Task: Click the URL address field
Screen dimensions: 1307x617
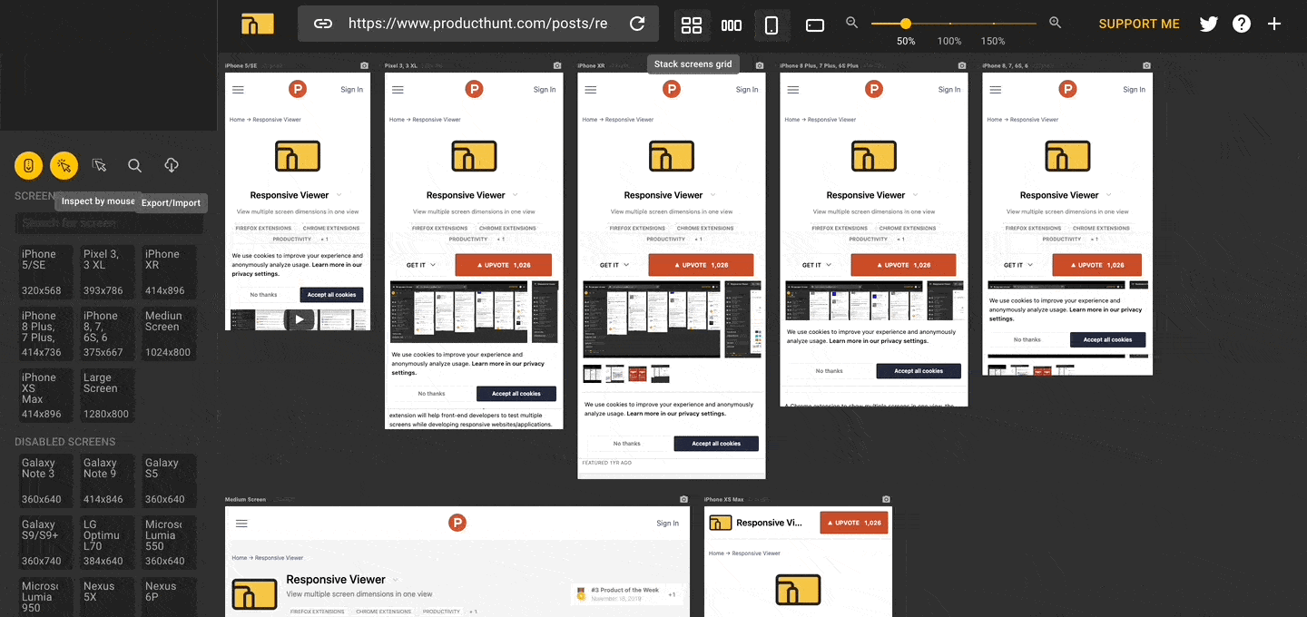Action: click(x=477, y=24)
